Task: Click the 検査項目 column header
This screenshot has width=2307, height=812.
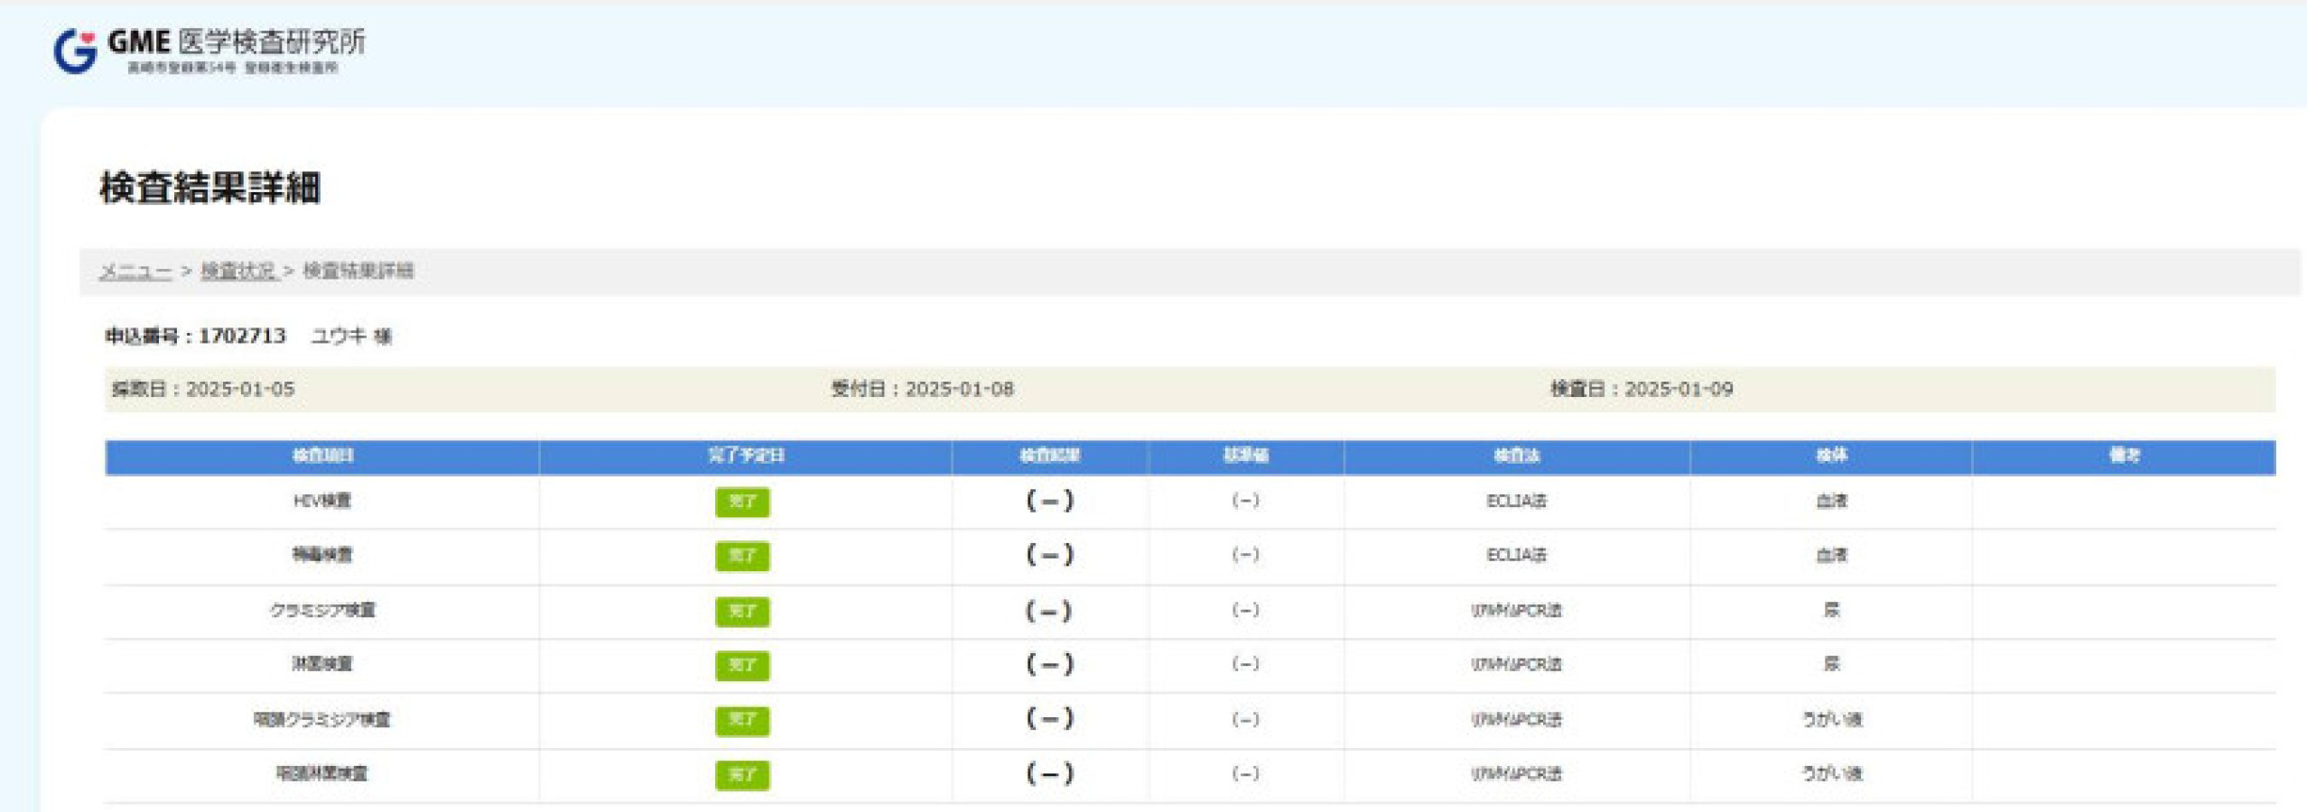Action: 322,456
